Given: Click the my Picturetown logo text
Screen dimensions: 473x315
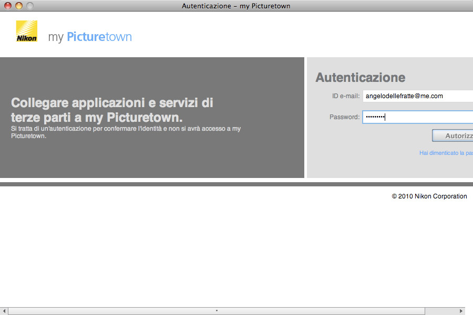Looking at the screenshot, I should click(x=90, y=37).
